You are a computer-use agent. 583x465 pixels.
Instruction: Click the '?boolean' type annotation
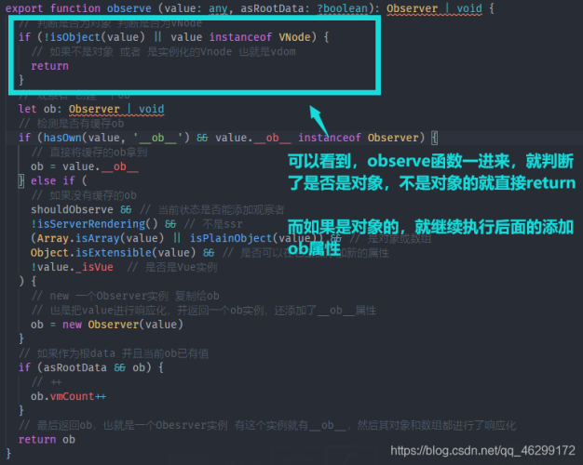click(342, 8)
